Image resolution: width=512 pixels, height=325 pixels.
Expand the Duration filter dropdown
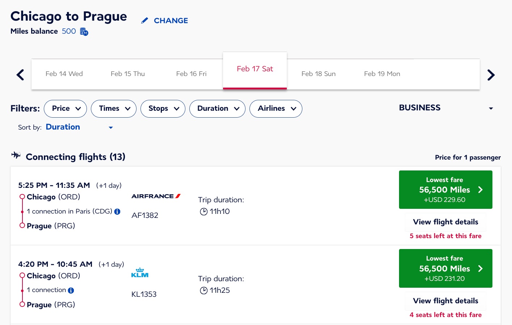coord(217,109)
